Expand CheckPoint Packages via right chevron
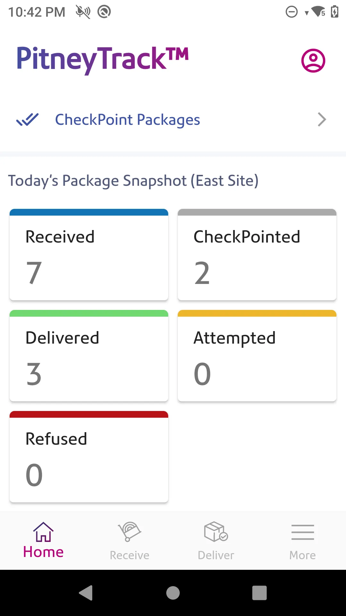The image size is (346, 616). [322, 120]
